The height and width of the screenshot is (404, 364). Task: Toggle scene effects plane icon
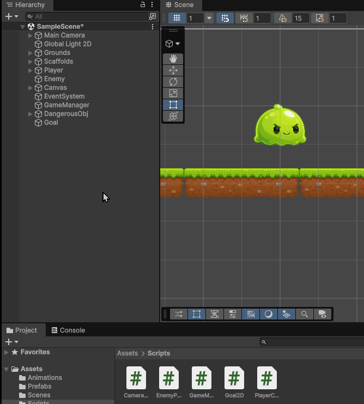coord(286,314)
